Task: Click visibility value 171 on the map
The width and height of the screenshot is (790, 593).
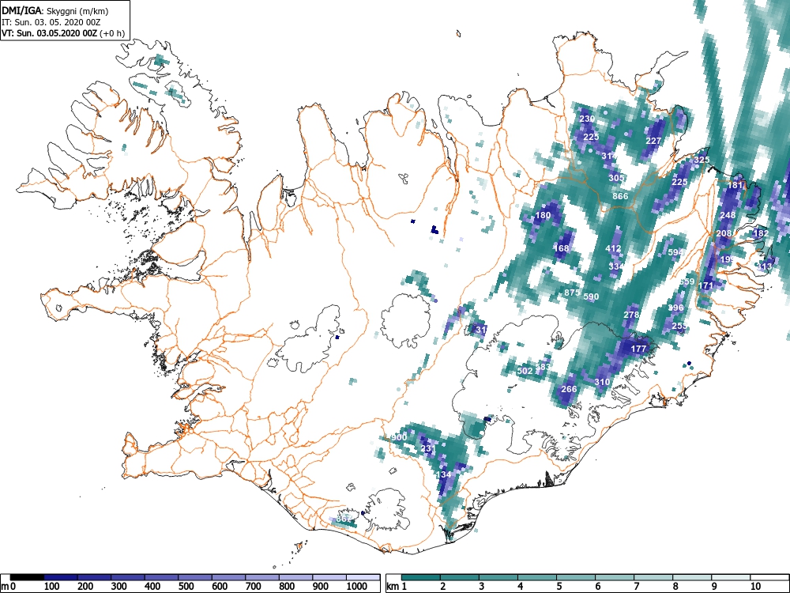Action: coord(705,285)
